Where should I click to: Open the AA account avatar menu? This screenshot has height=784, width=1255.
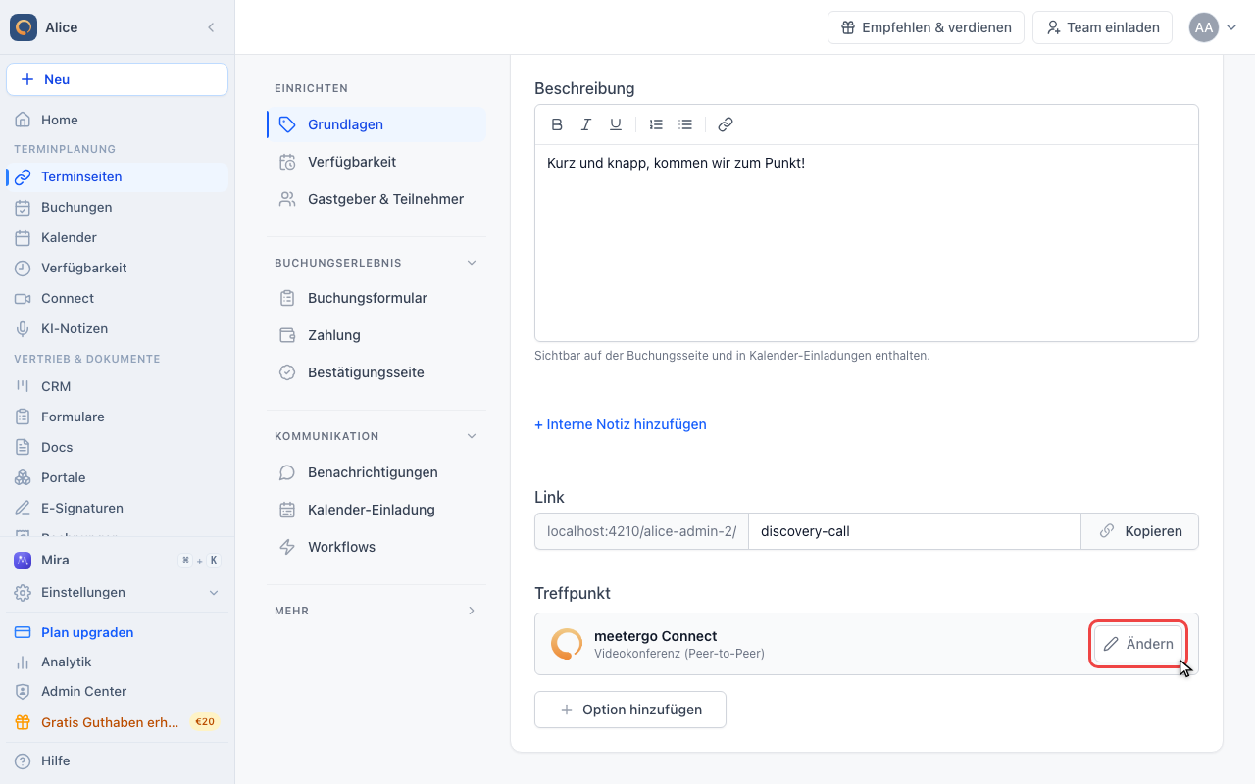click(1214, 27)
